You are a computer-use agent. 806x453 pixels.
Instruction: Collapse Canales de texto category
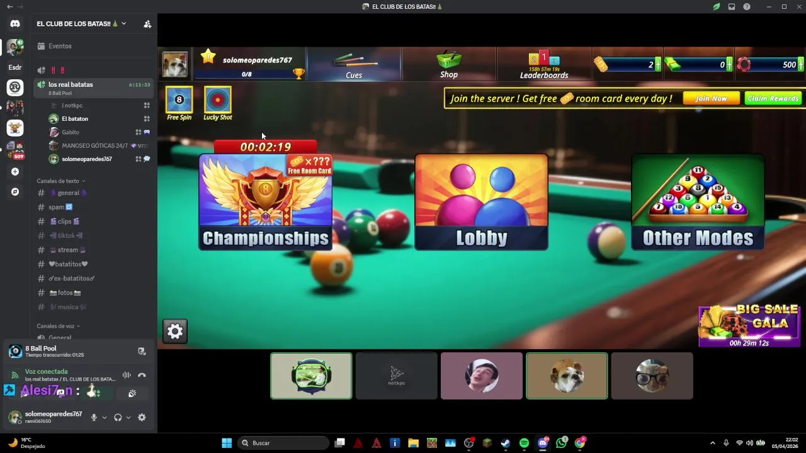pos(60,181)
